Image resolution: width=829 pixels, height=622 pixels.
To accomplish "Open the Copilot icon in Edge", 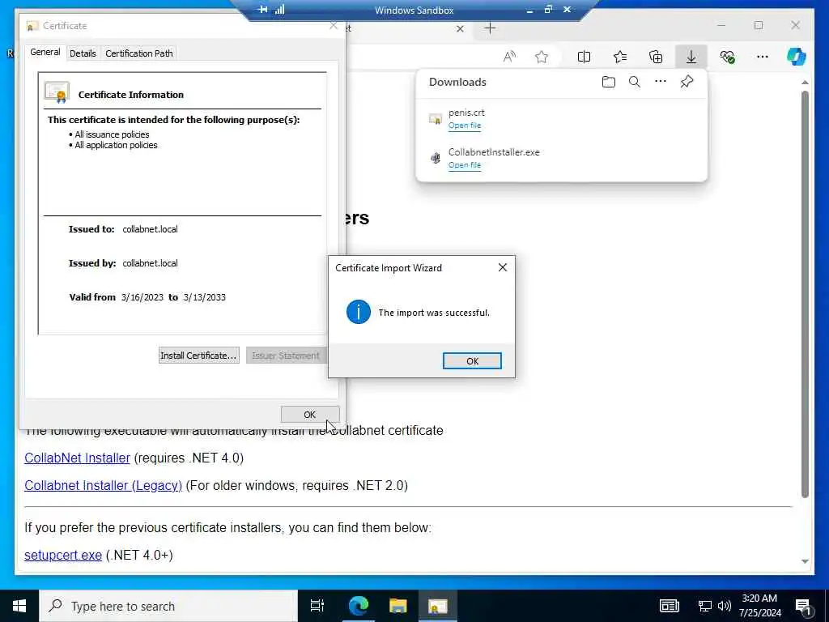I will tap(797, 57).
